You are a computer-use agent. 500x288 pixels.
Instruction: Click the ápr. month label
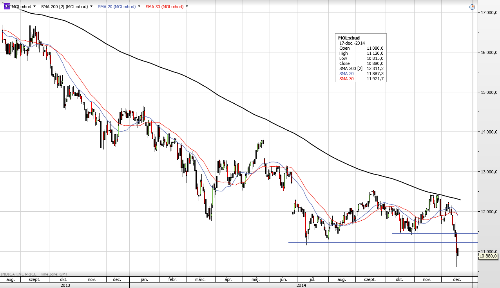pyautogui.click(x=229, y=280)
